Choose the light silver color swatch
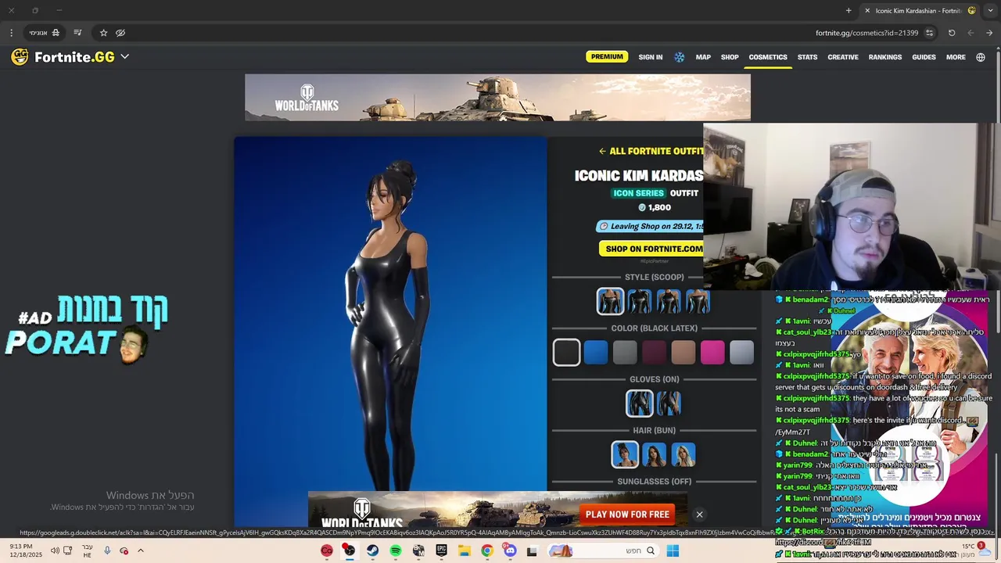Screen dimensions: 1001x563 [x=741, y=353]
